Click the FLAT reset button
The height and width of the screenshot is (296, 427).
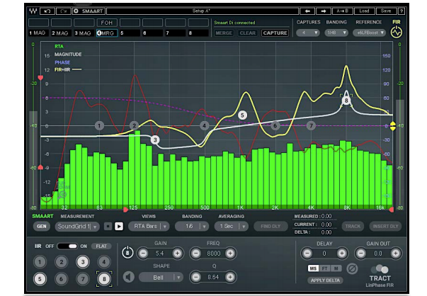pos(101,246)
